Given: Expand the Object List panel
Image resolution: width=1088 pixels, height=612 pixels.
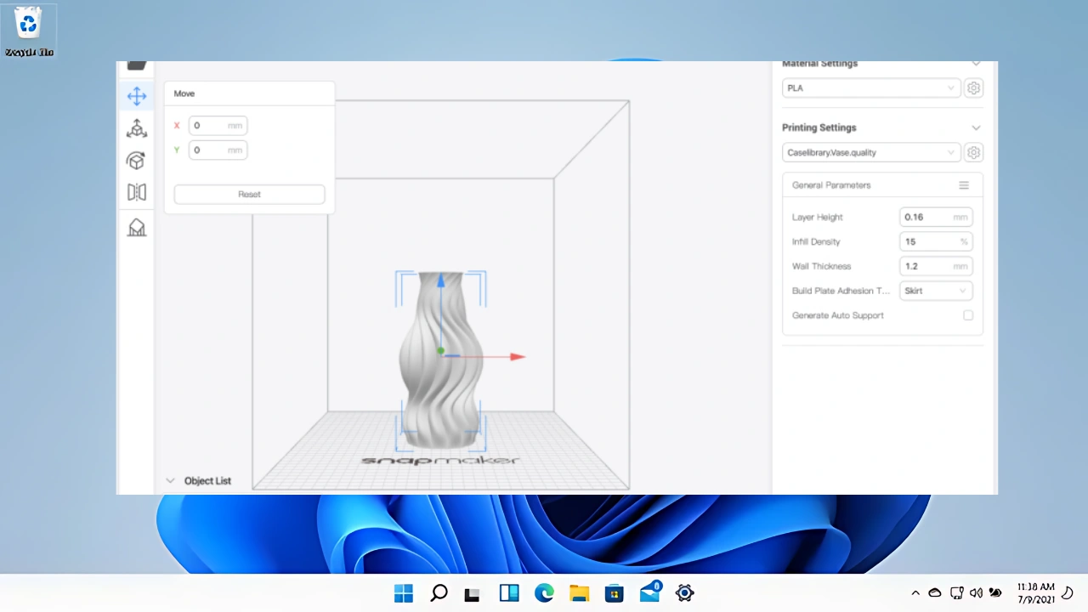Looking at the screenshot, I should click(170, 480).
